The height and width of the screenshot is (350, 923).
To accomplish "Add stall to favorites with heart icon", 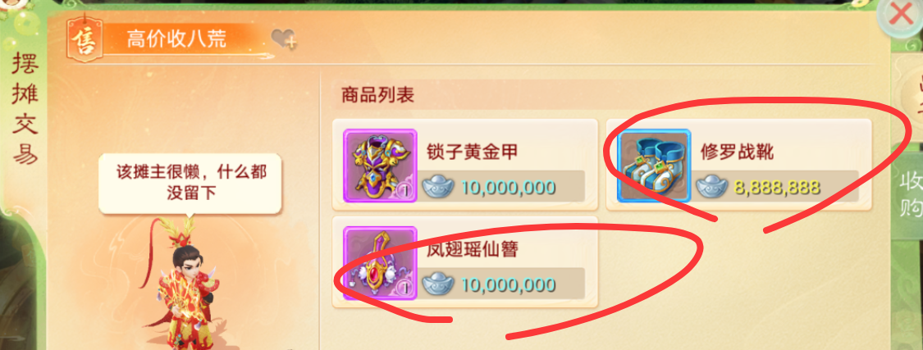I will point(284,39).
